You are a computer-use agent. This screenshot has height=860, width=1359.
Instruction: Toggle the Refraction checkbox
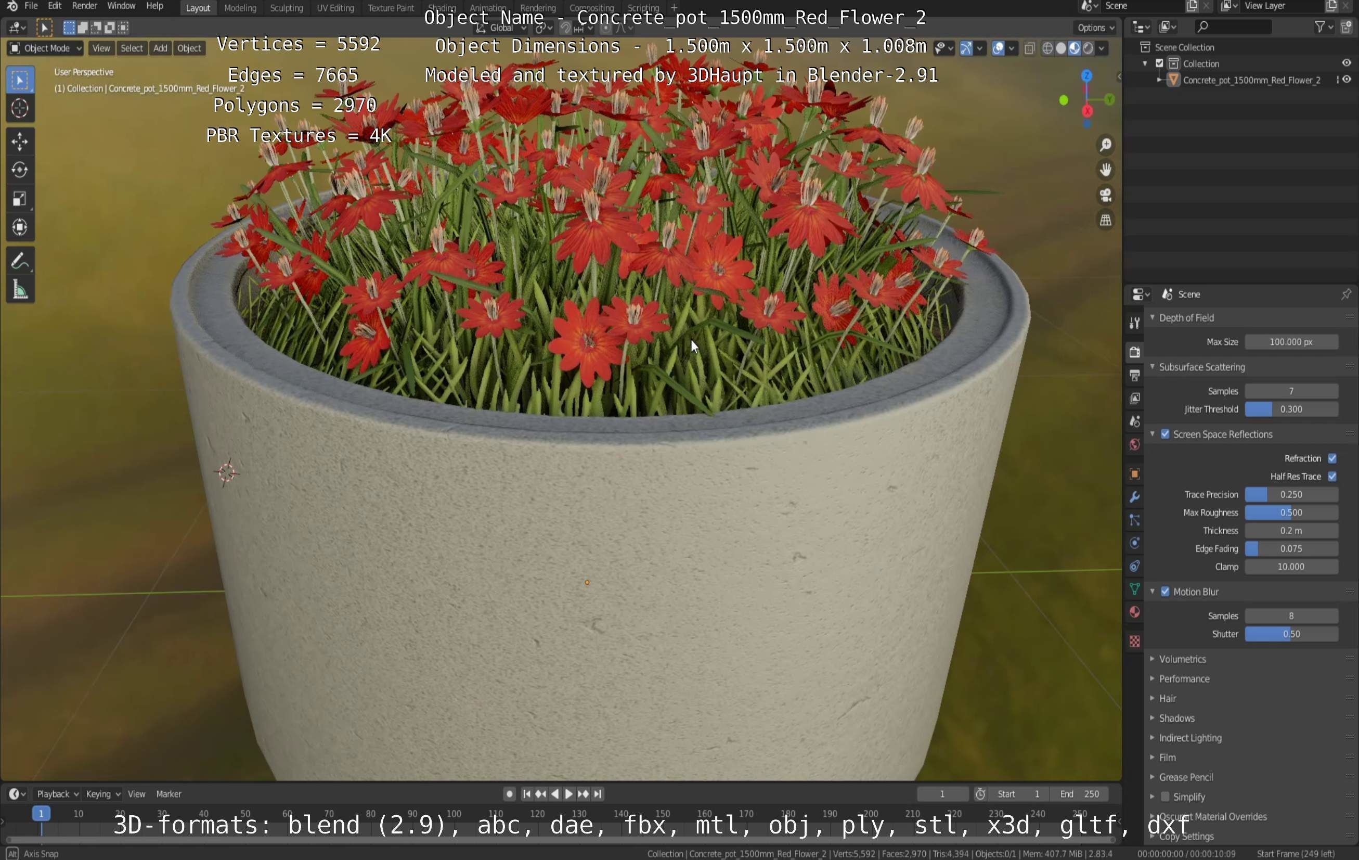[x=1332, y=458]
